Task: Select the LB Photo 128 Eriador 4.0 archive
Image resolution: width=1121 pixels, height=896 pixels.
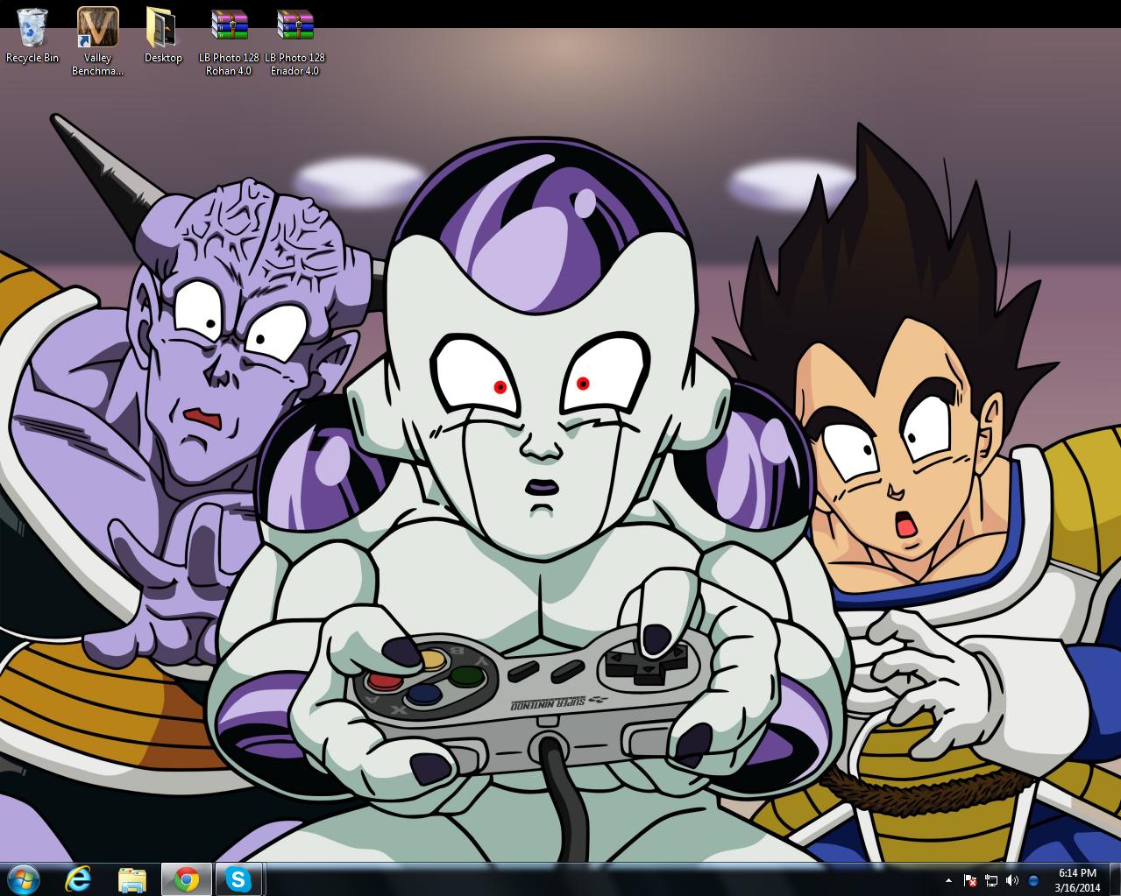Action: coord(294,25)
